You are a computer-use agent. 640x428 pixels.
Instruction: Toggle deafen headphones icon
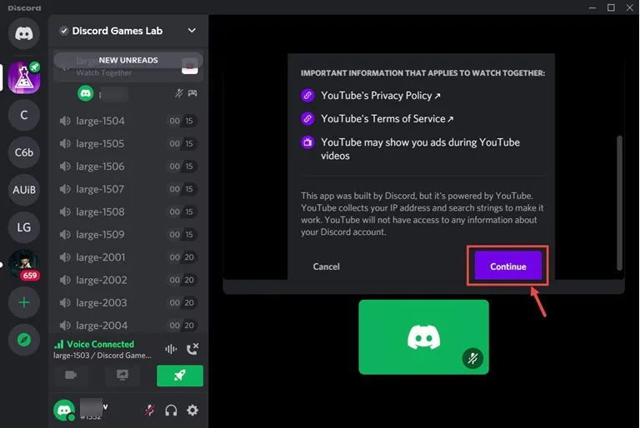(x=171, y=410)
